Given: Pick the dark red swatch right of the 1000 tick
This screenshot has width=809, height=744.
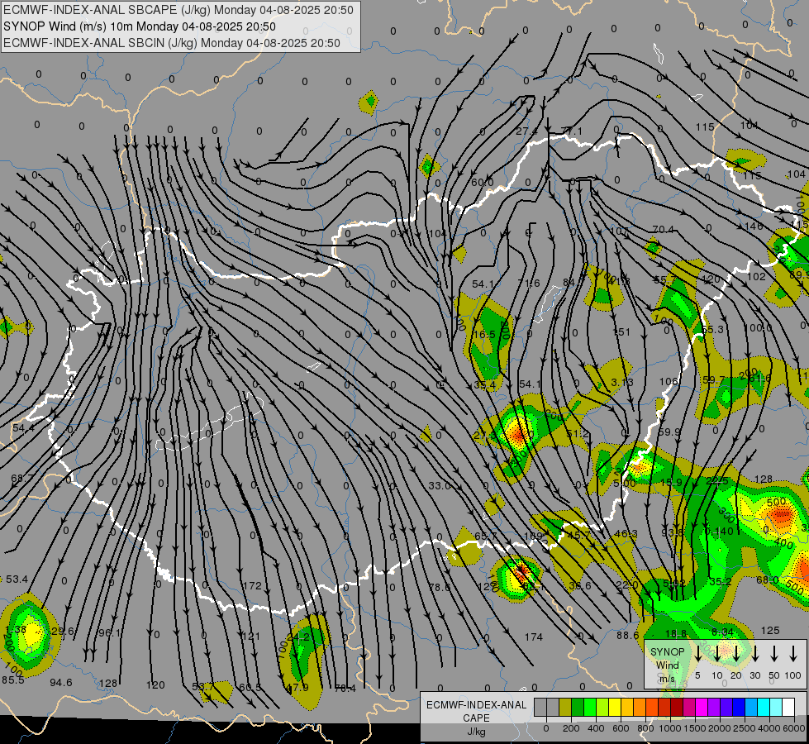Looking at the screenshot, I should pos(677,707).
